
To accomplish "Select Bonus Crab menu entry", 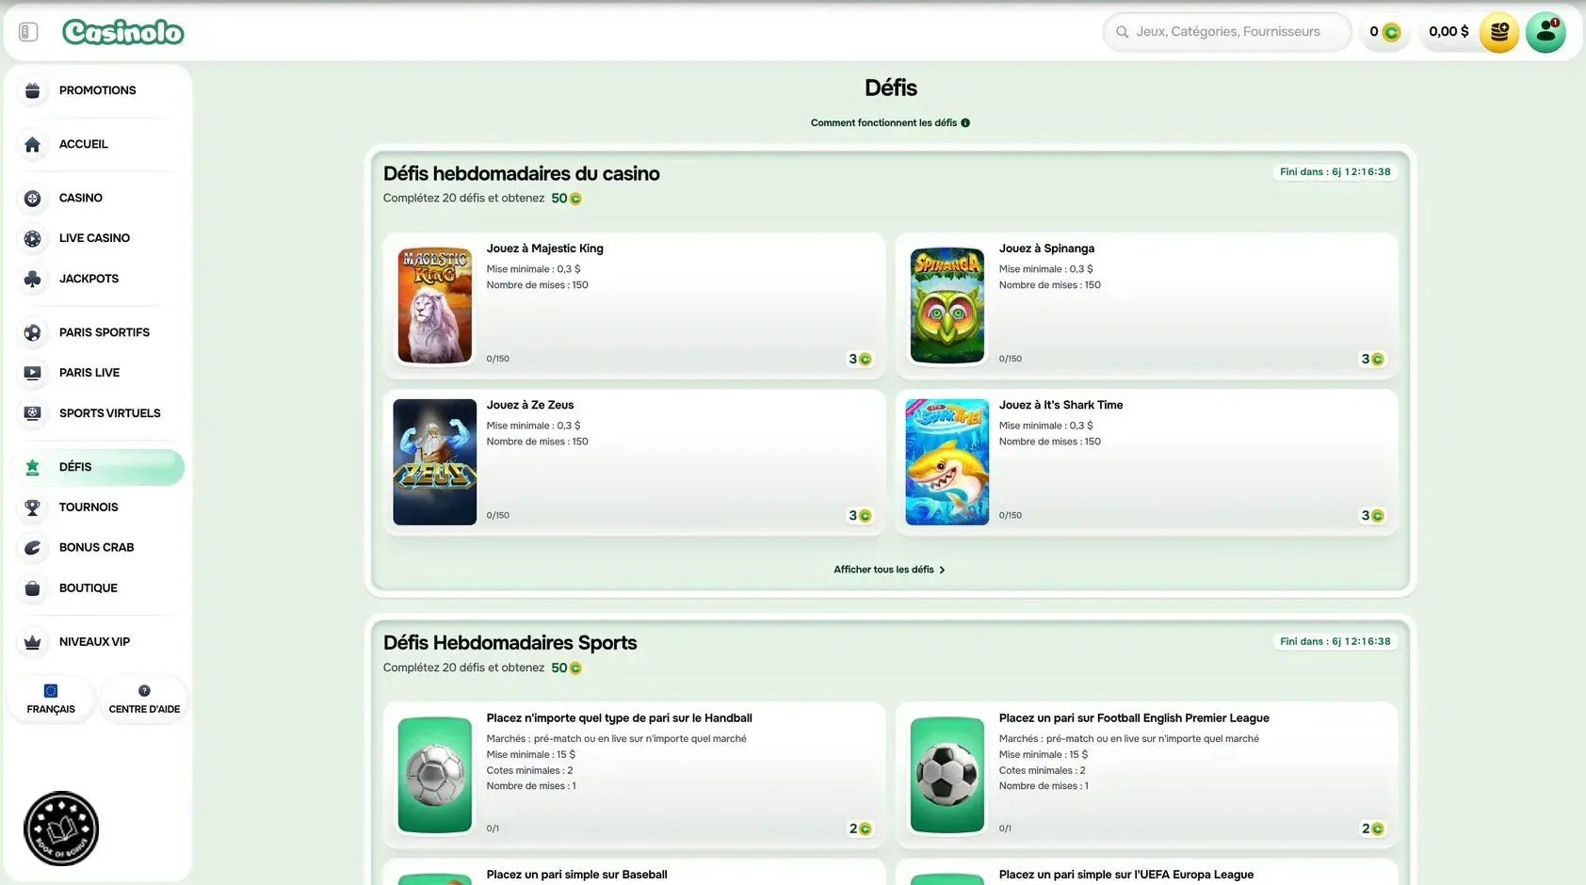I will pyautogui.click(x=97, y=548).
